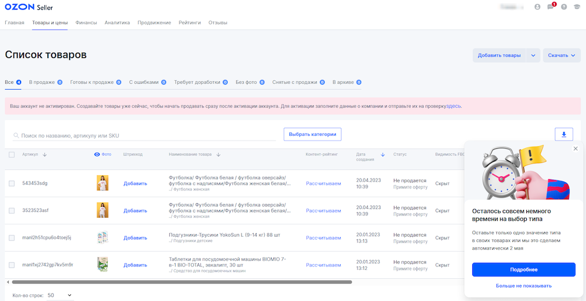Image resolution: width=586 pixels, height=301 pixels.
Task: Click the download icon button above the table
Action: pyautogui.click(x=563, y=134)
